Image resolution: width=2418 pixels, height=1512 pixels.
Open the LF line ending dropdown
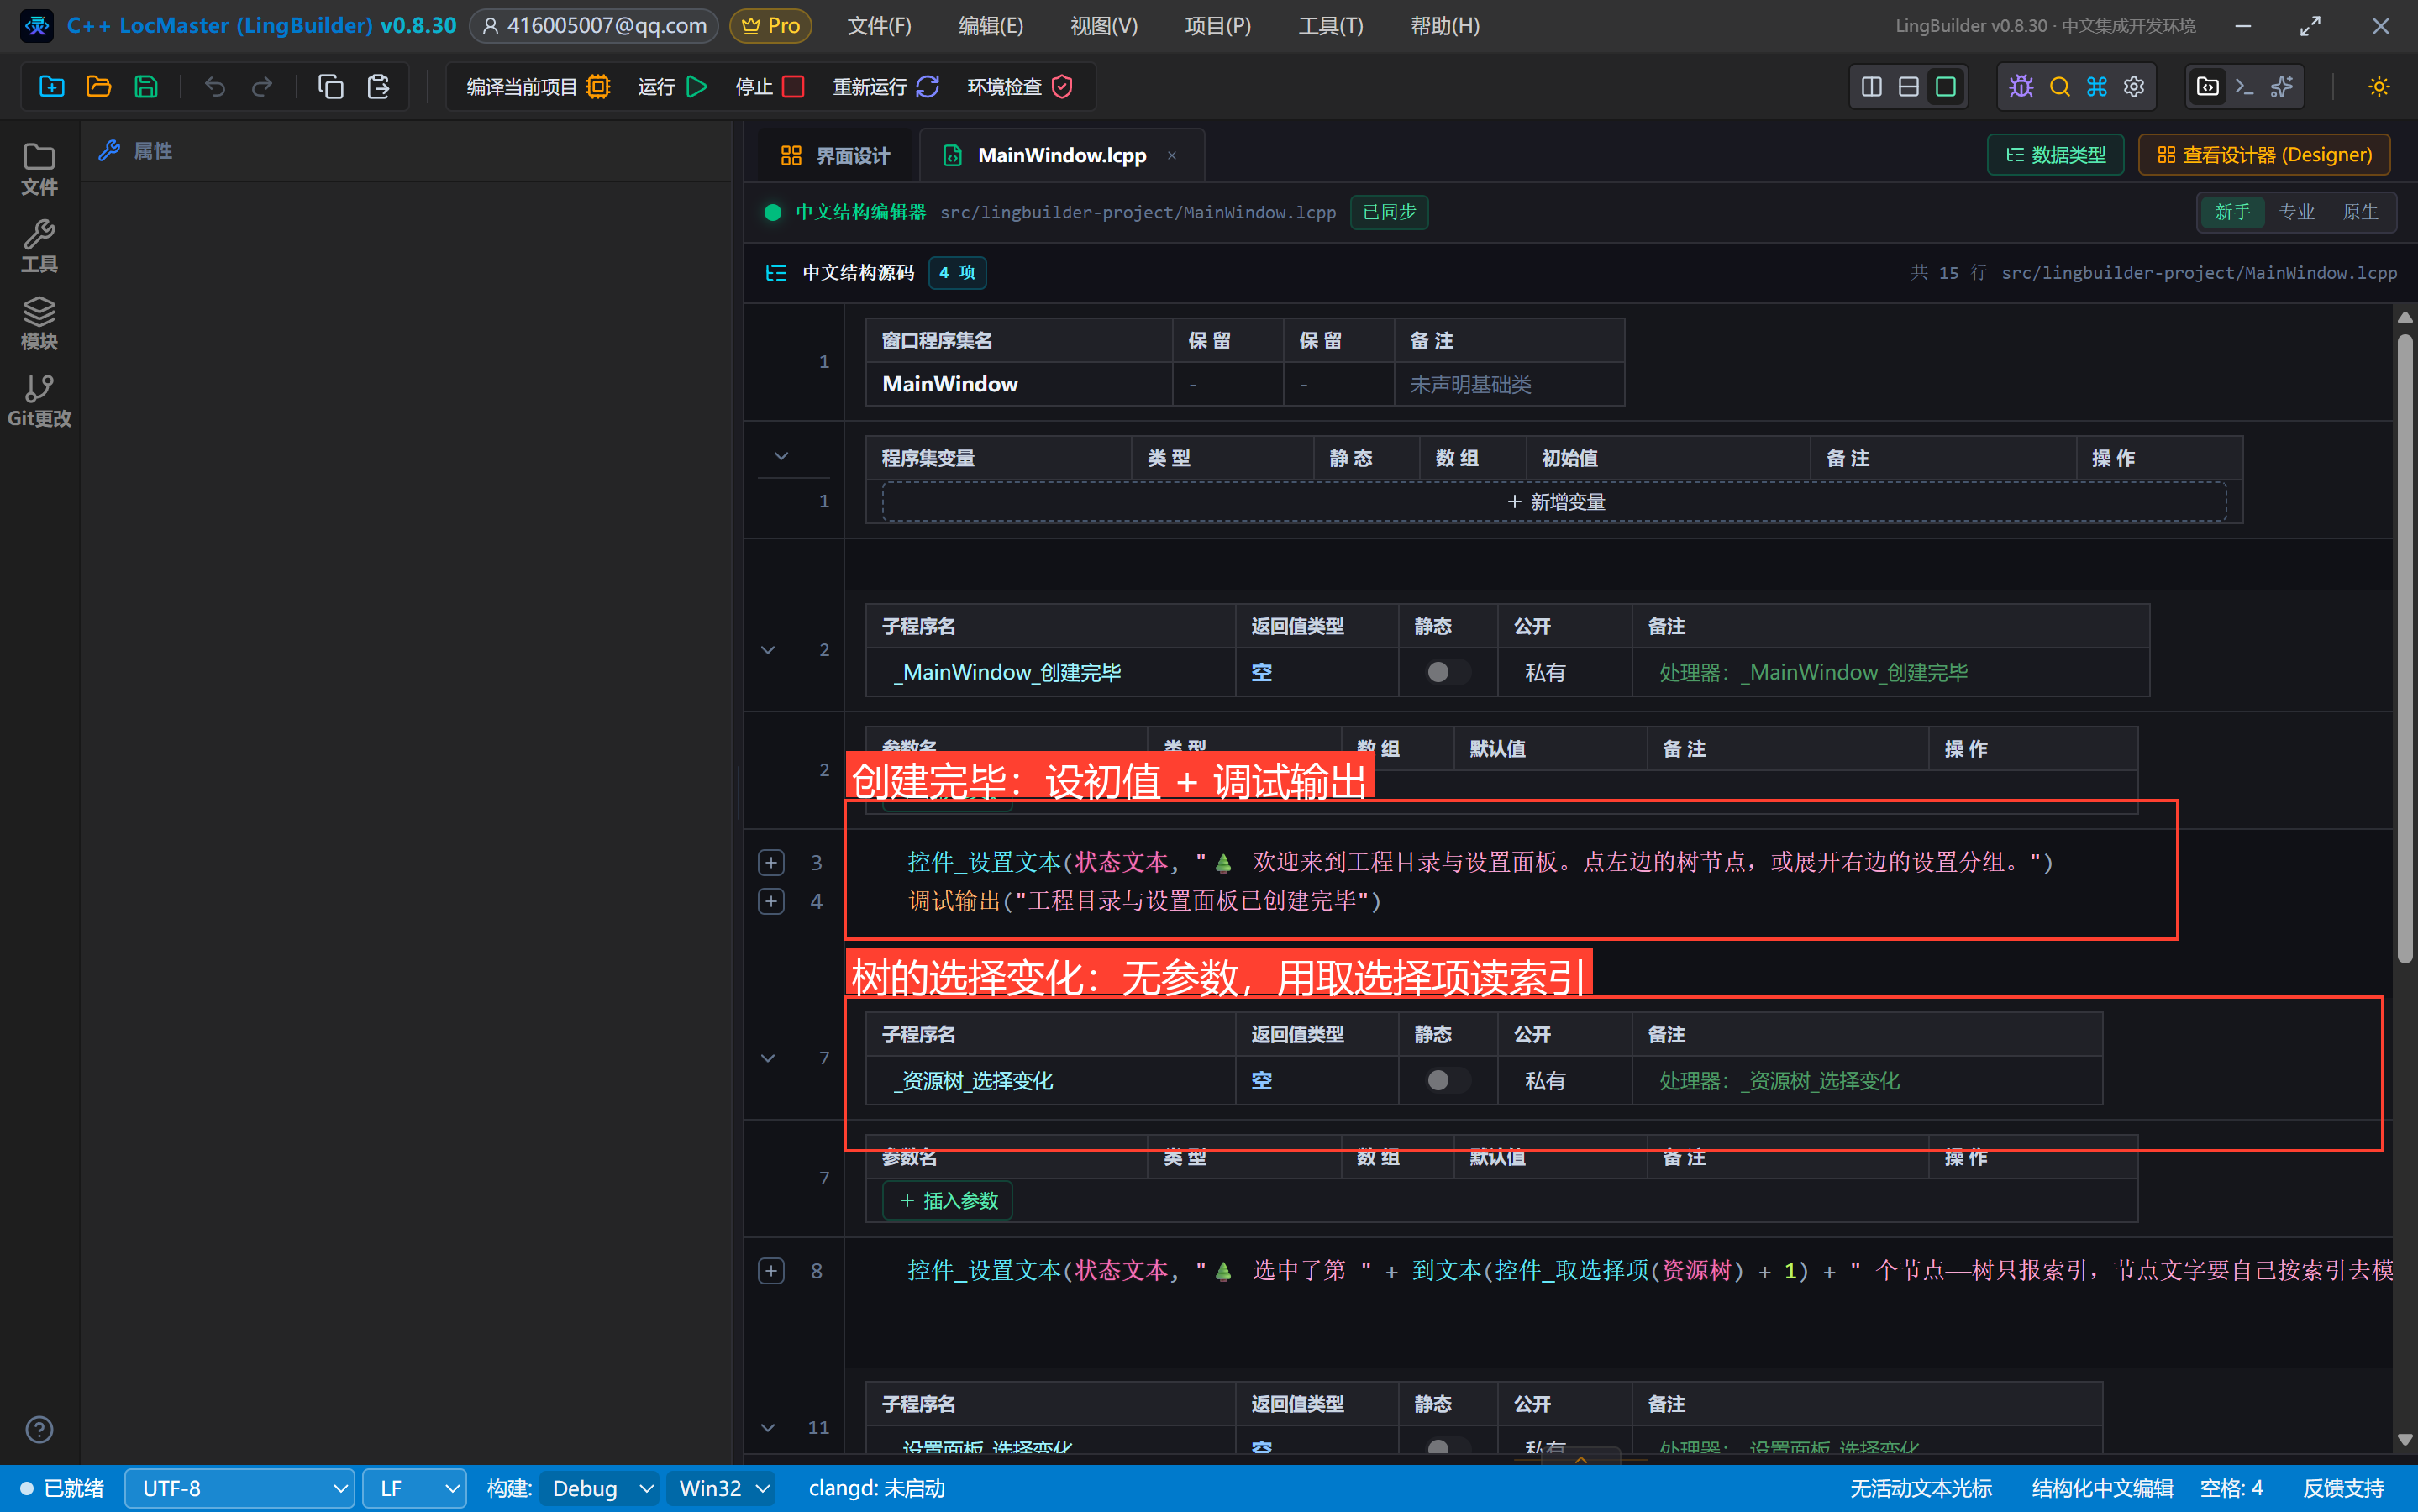pos(414,1488)
